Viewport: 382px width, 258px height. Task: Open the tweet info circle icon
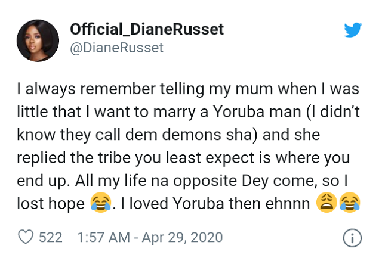(352, 238)
